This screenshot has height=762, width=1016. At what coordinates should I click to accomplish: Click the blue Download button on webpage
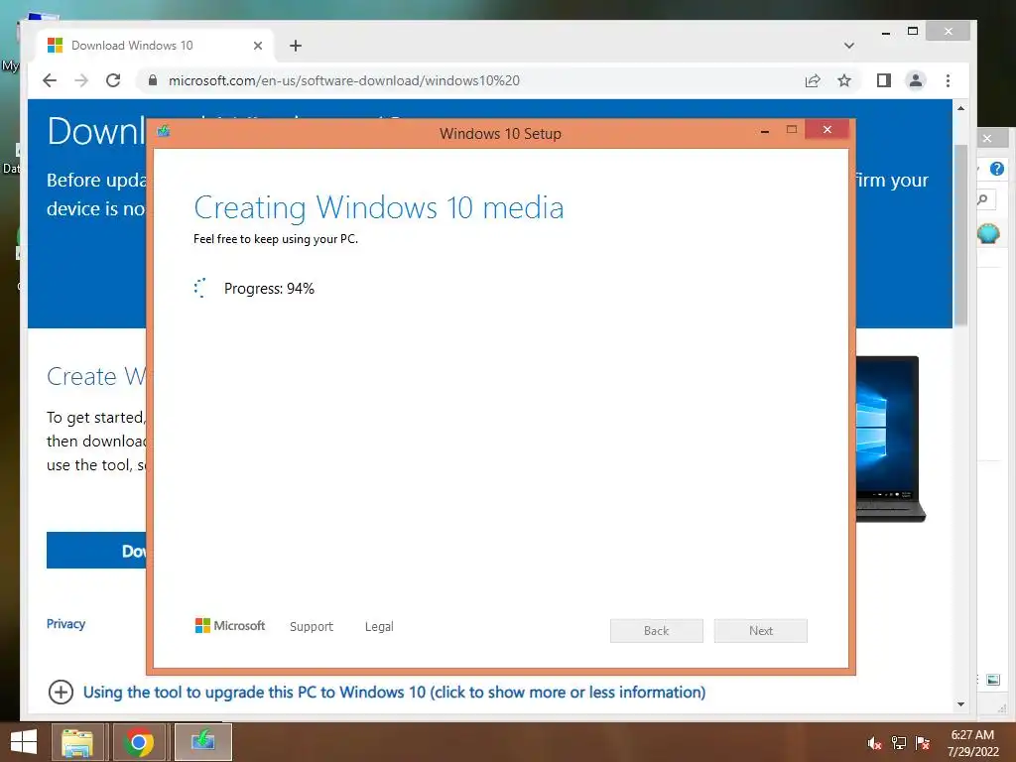[96, 550]
